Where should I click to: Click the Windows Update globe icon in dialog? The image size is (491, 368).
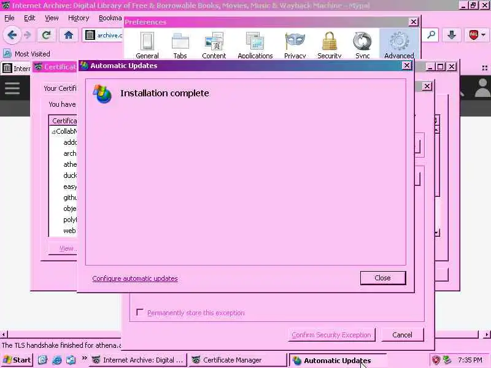(x=102, y=94)
